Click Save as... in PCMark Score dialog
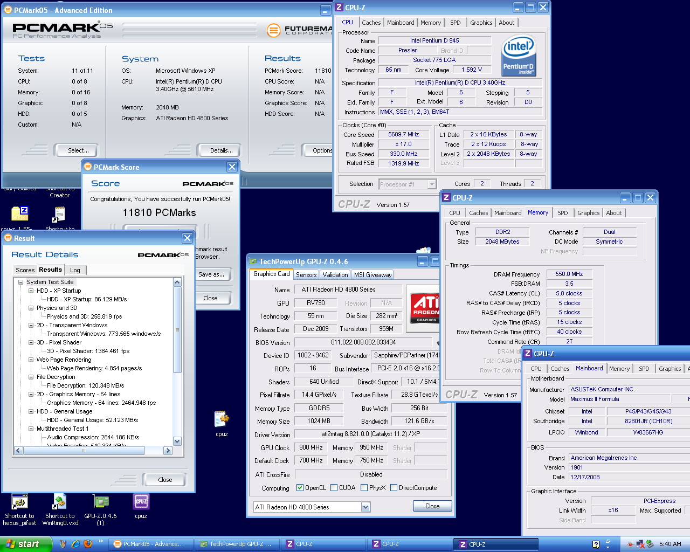 (211, 274)
